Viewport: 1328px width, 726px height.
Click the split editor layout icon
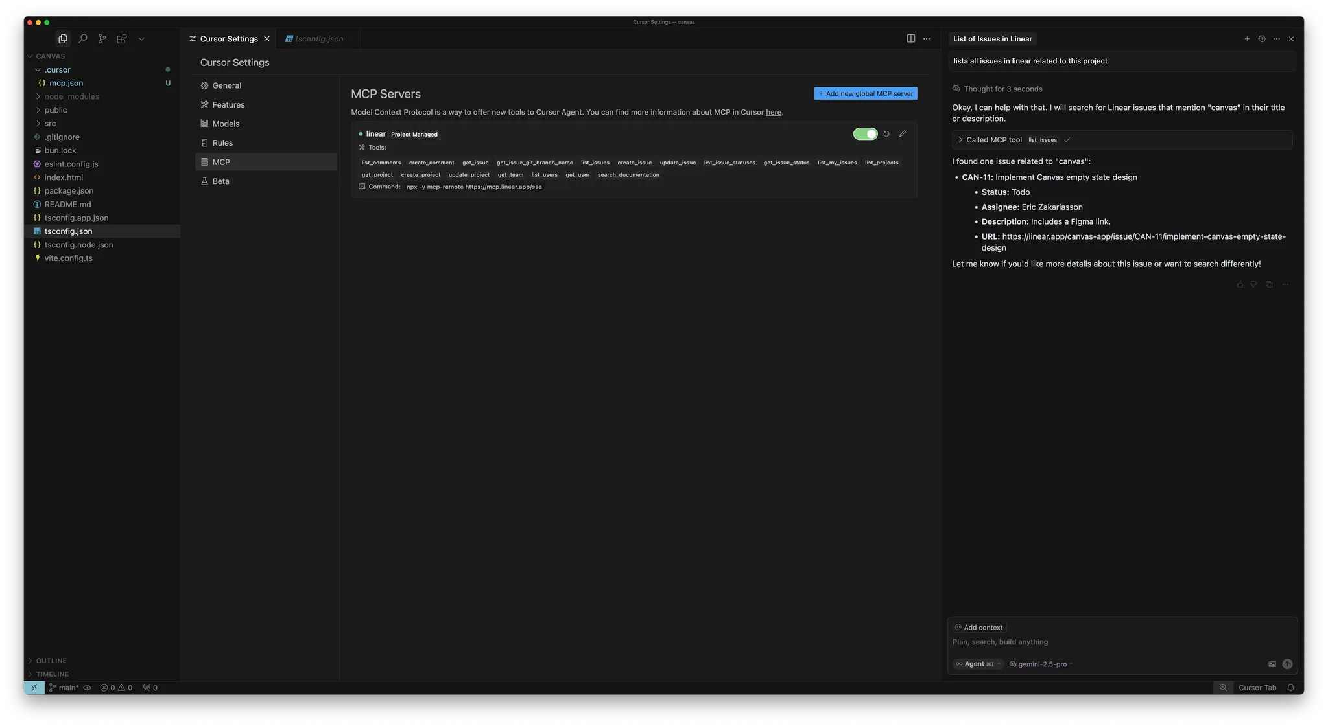click(910, 39)
